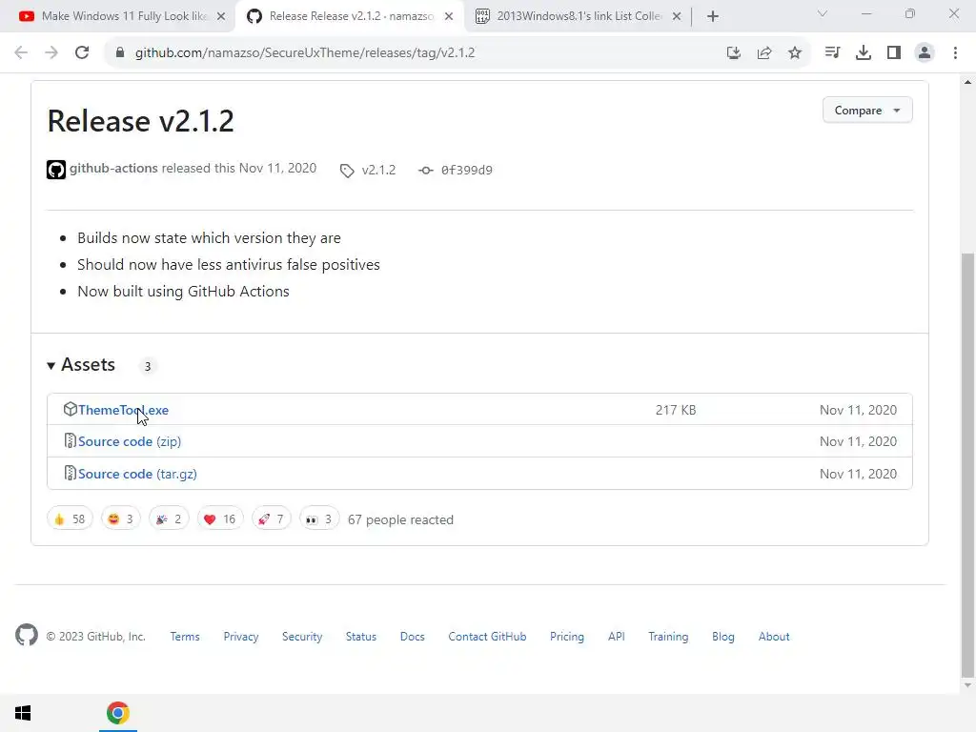This screenshot has height=732, width=976.
Task: Open github-actions author link
Action: click(x=113, y=168)
